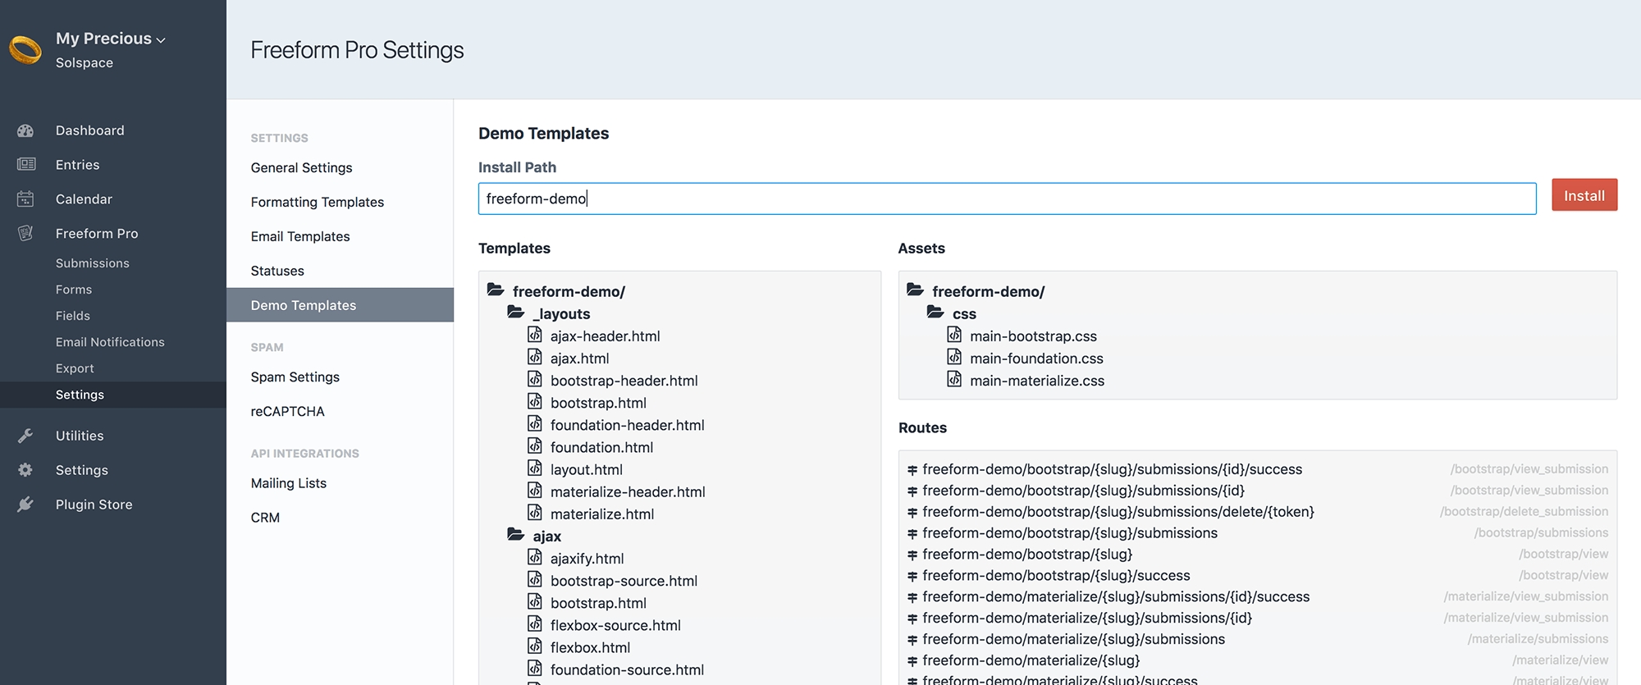The height and width of the screenshot is (685, 1641).
Task: Select foundation.html in _layouts folder
Action: 601,447
